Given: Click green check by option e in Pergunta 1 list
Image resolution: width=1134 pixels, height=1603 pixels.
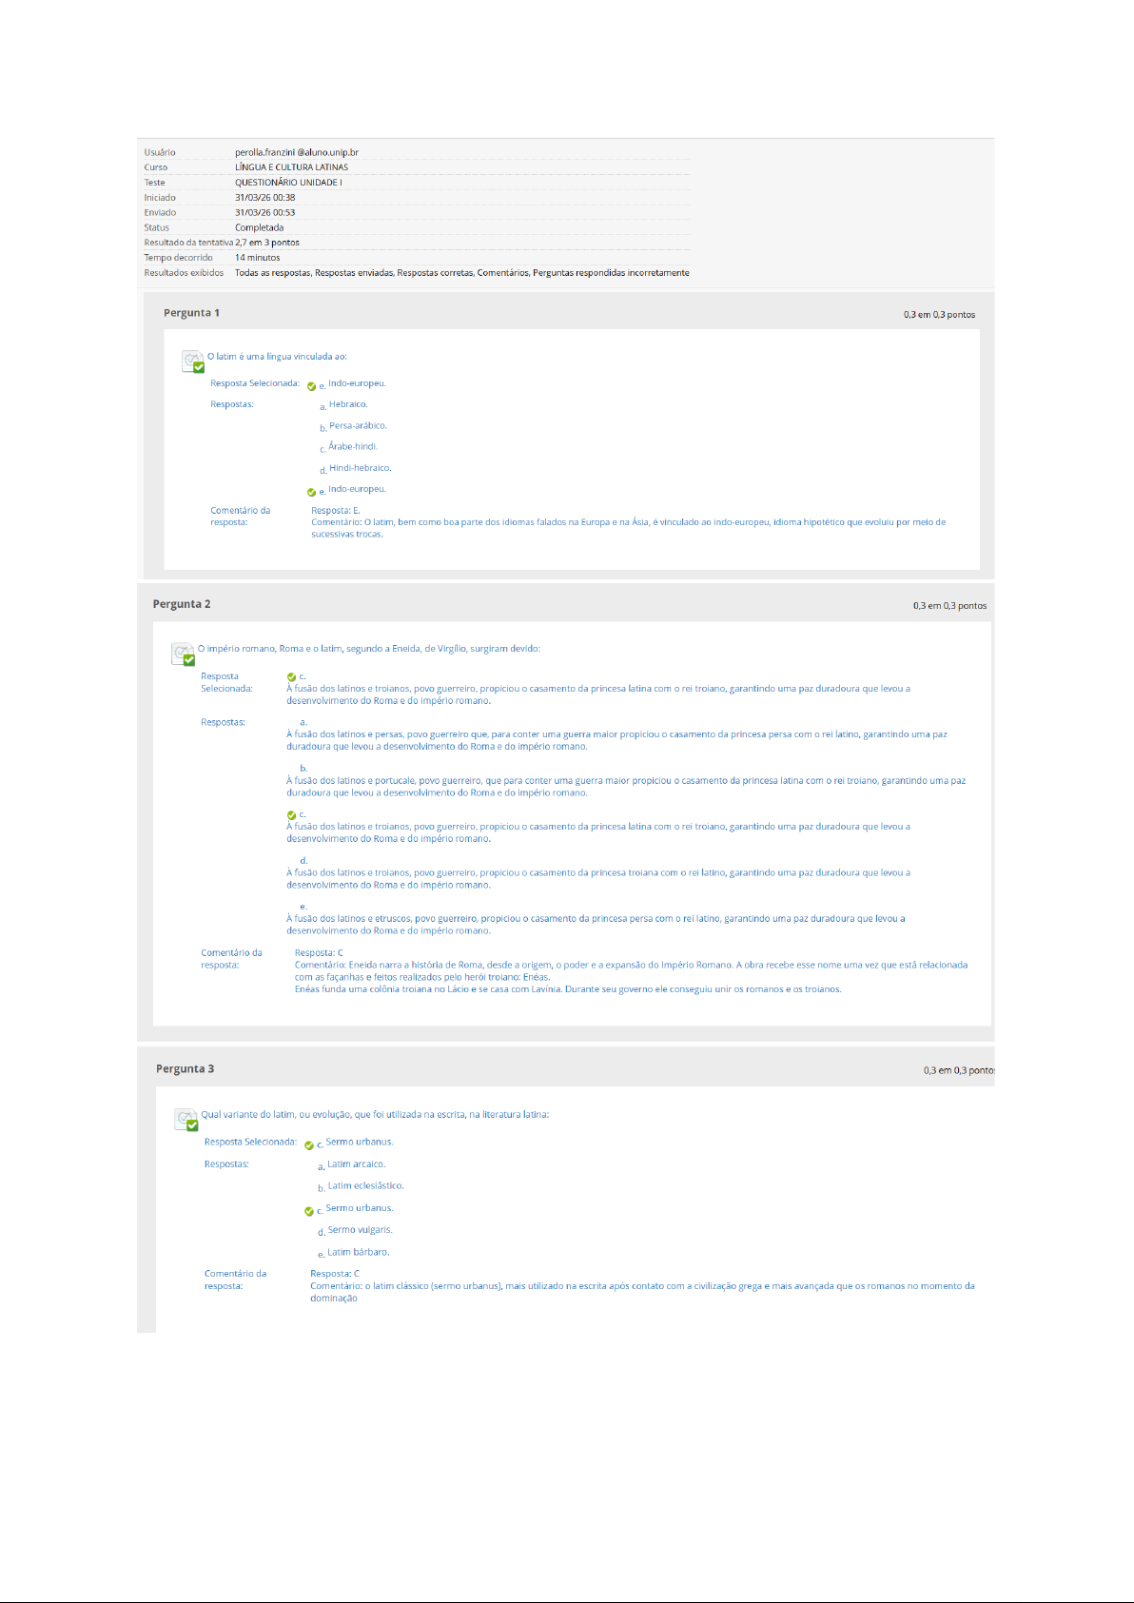Looking at the screenshot, I should 311,493.
